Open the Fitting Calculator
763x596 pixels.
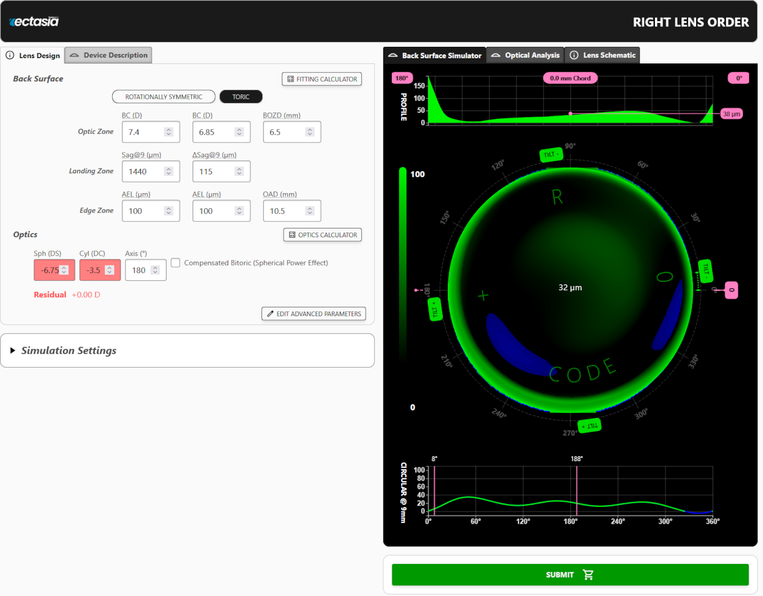tap(322, 79)
